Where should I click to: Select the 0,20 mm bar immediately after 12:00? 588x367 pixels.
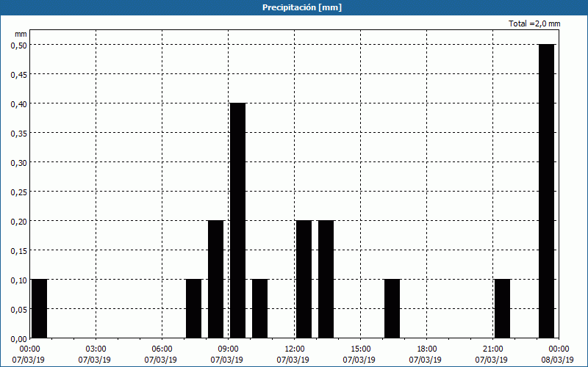[x=304, y=280]
